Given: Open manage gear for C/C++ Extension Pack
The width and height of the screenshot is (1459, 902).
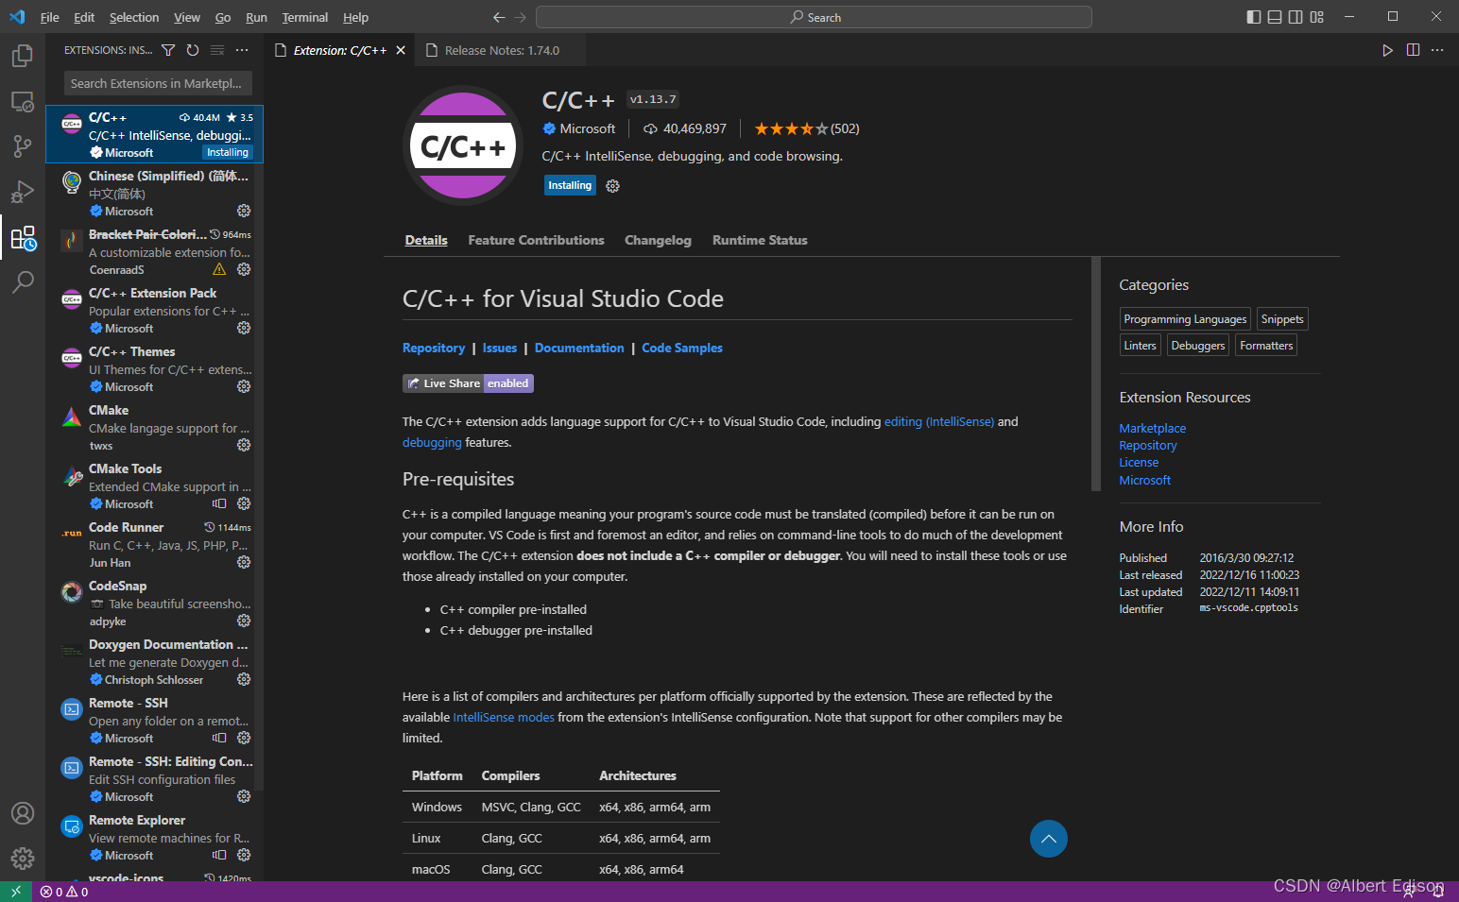Looking at the screenshot, I should point(244,328).
